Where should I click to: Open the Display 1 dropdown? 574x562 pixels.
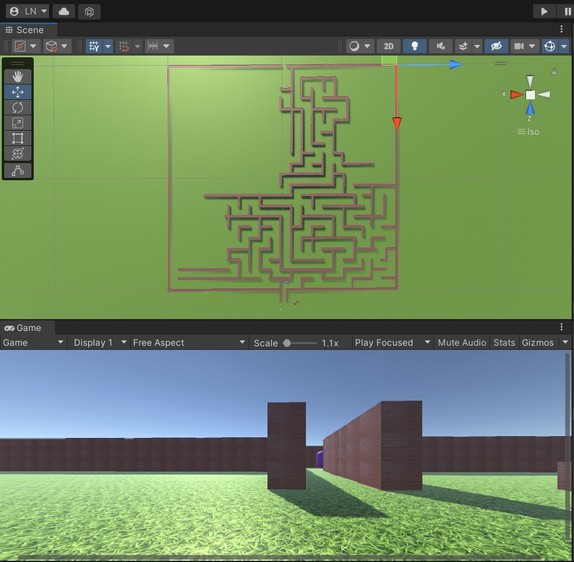tap(100, 343)
